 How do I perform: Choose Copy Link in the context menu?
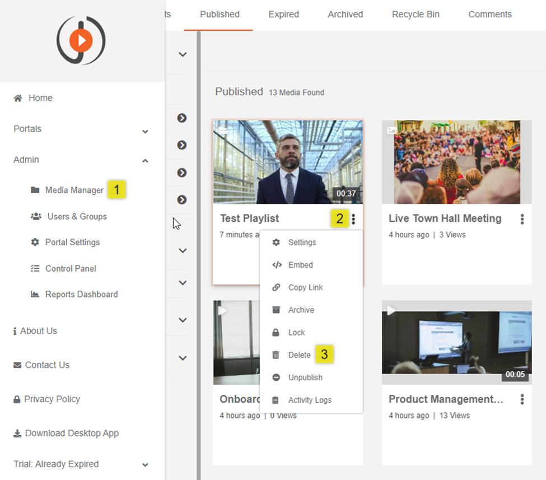(305, 287)
